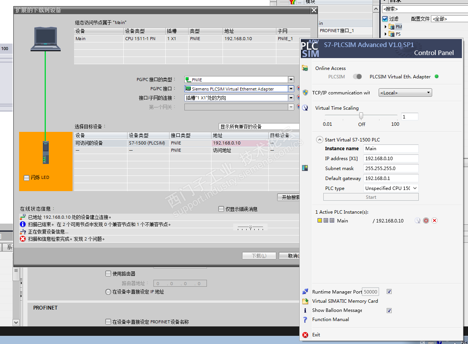
Task: Delete the Main PLC instance with red X
Action: [x=434, y=221]
